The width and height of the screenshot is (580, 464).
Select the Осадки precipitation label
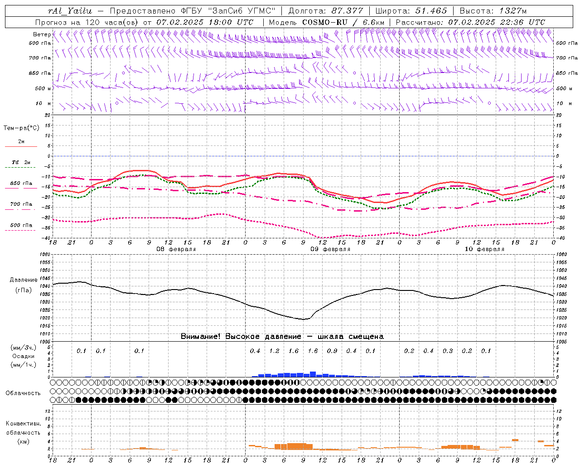click(23, 356)
